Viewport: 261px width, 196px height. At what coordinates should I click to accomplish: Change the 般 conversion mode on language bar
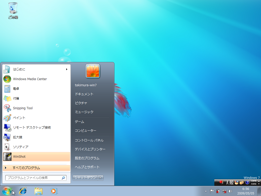coord(231,183)
